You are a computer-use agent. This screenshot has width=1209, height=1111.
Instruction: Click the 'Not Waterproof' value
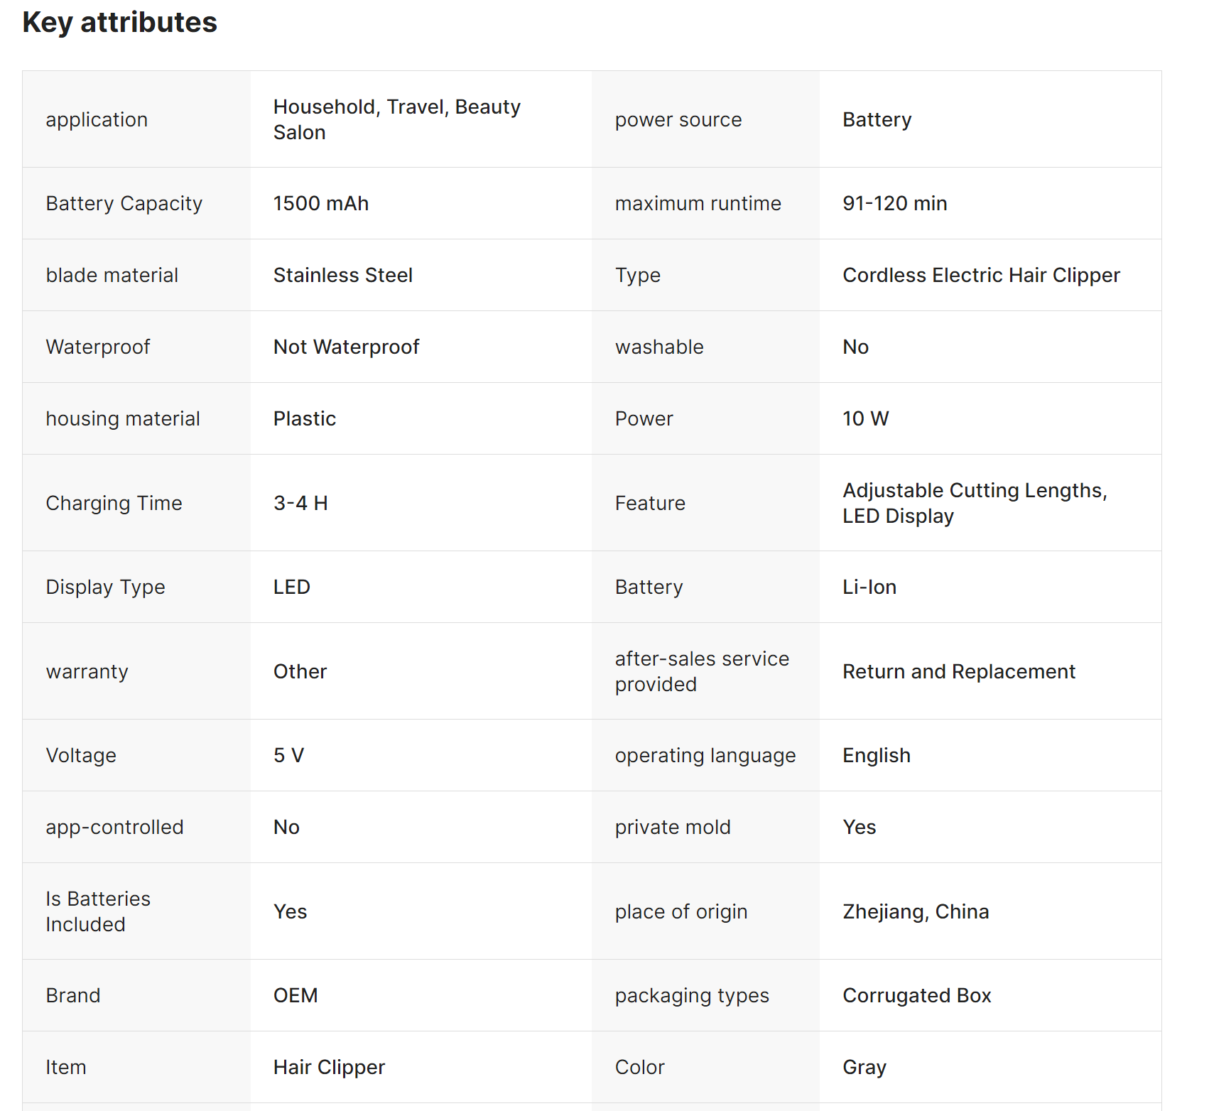tap(346, 347)
